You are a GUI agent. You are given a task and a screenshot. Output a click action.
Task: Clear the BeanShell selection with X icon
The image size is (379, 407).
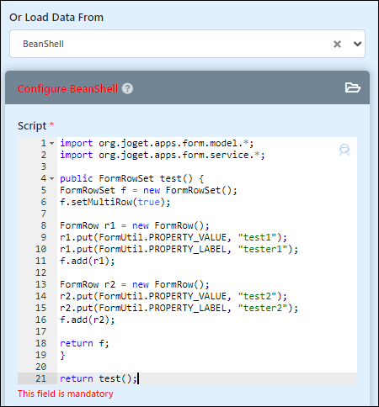[337, 44]
